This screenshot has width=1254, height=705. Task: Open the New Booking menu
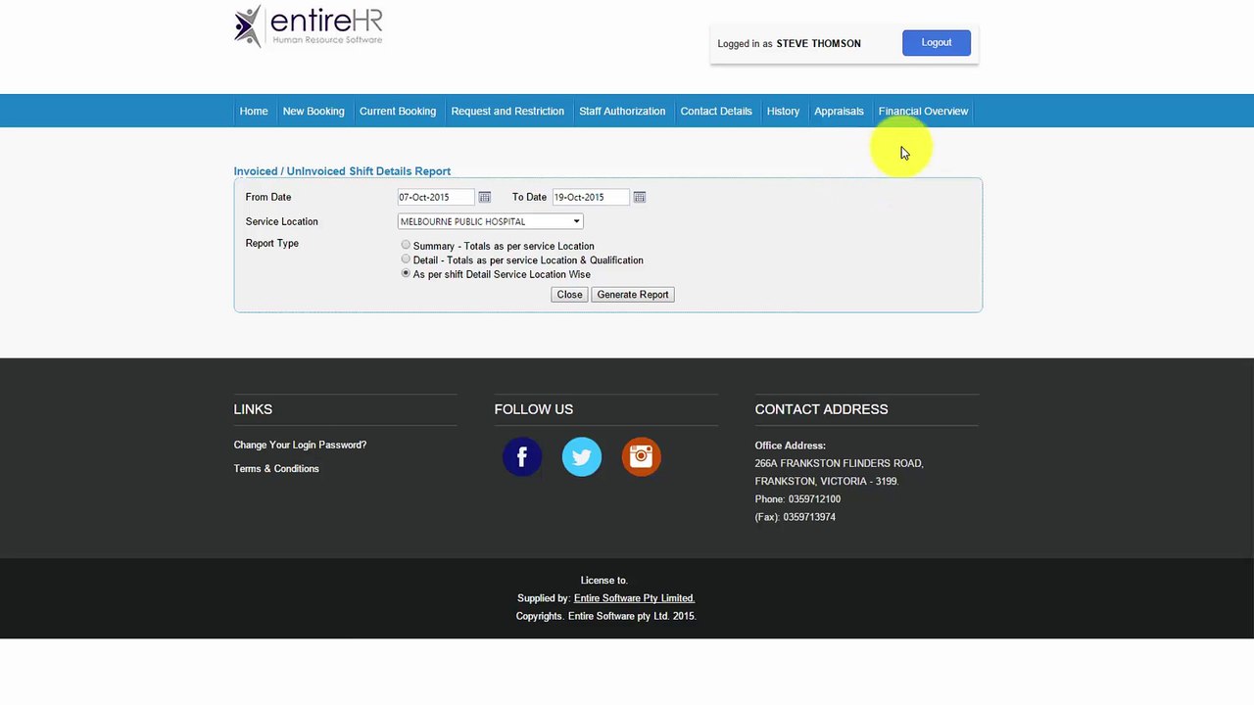coord(313,111)
